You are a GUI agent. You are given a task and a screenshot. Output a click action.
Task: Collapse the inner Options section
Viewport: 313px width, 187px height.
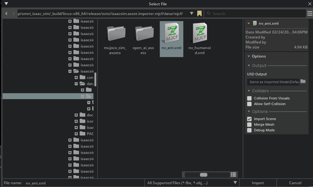(249, 112)
